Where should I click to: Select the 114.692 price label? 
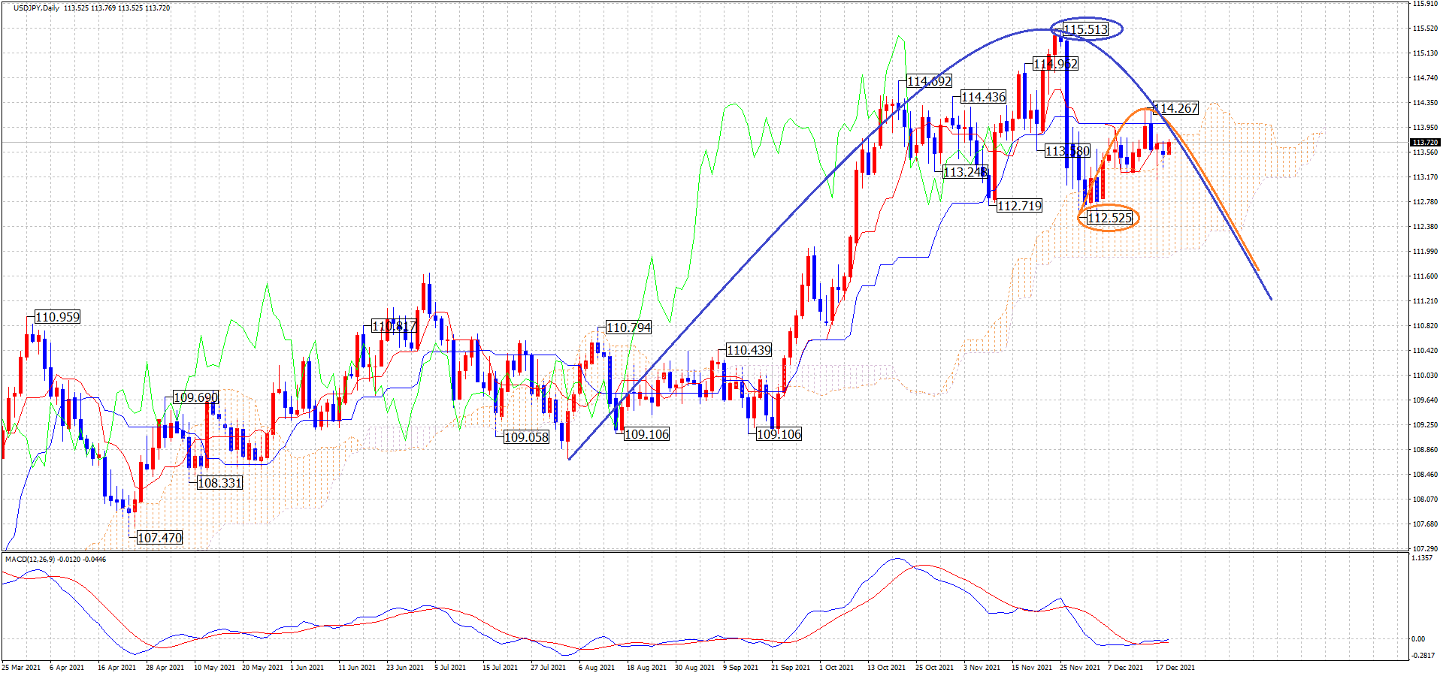[x=929, y=81]
